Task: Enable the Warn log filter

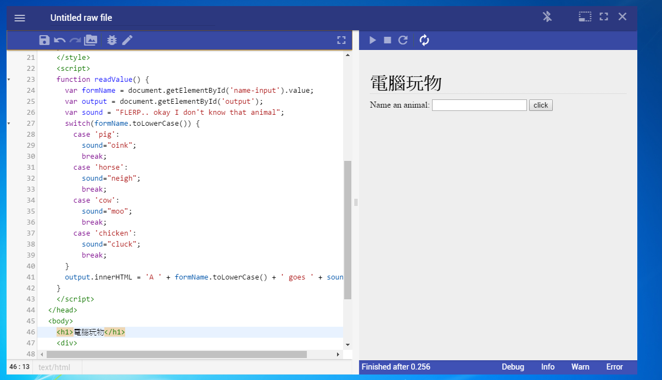Action: tap(580, 366)
